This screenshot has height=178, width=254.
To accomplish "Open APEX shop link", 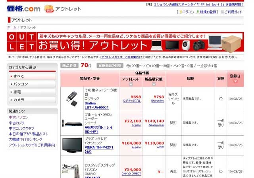I will [160, 147].
